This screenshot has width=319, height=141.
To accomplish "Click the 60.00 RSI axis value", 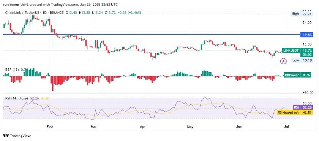I will (x=307, y=103).
